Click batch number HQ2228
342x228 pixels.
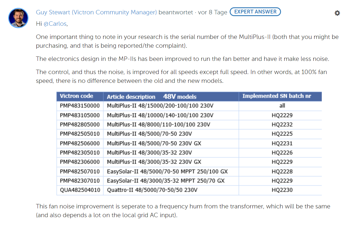282,172
